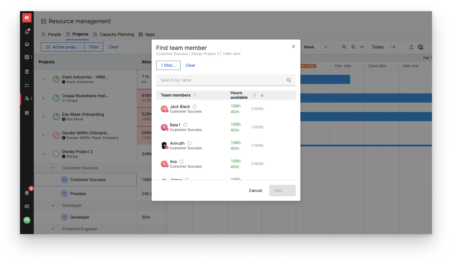Click the search magnifier in dialog
The image size is (452, 263).
289,80
